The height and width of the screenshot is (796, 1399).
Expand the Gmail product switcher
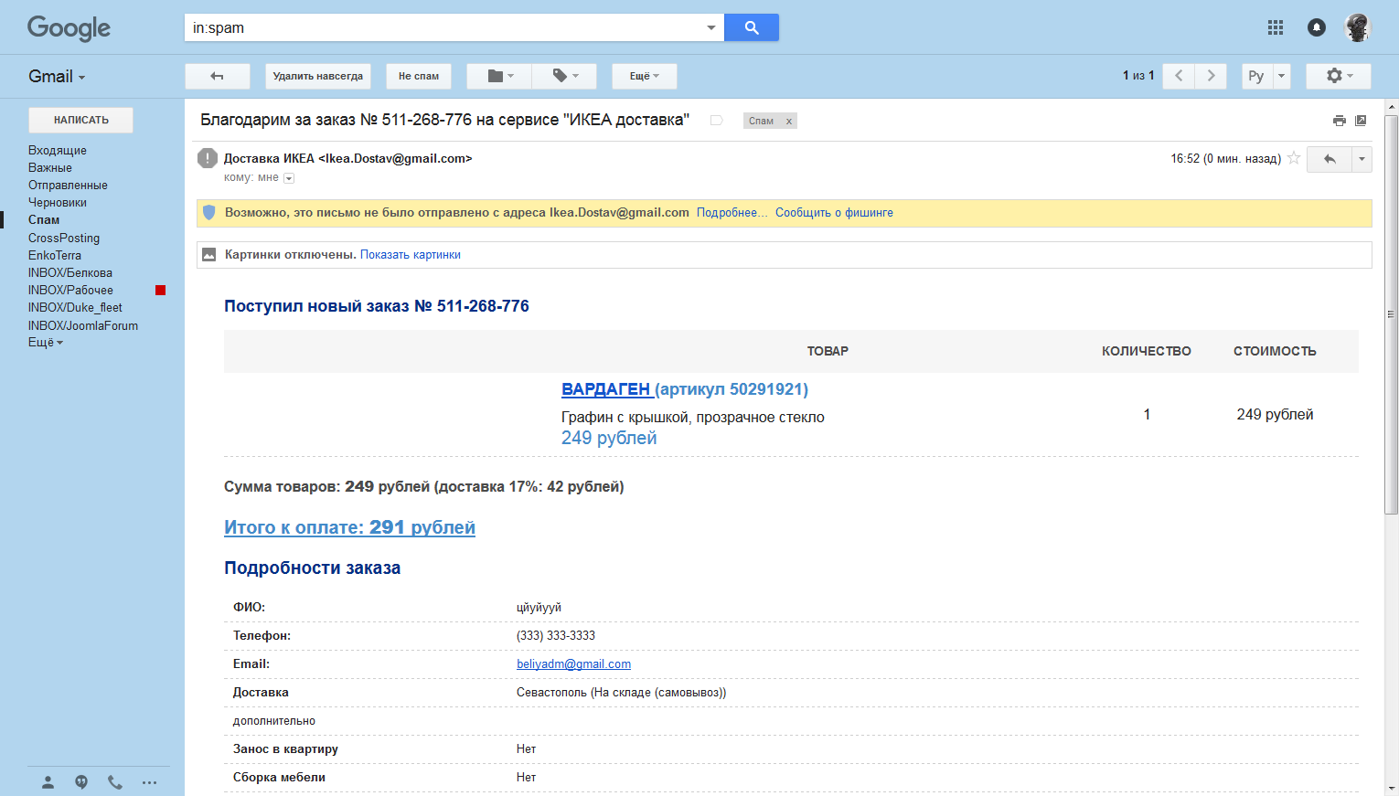click(x=57, y=77)
